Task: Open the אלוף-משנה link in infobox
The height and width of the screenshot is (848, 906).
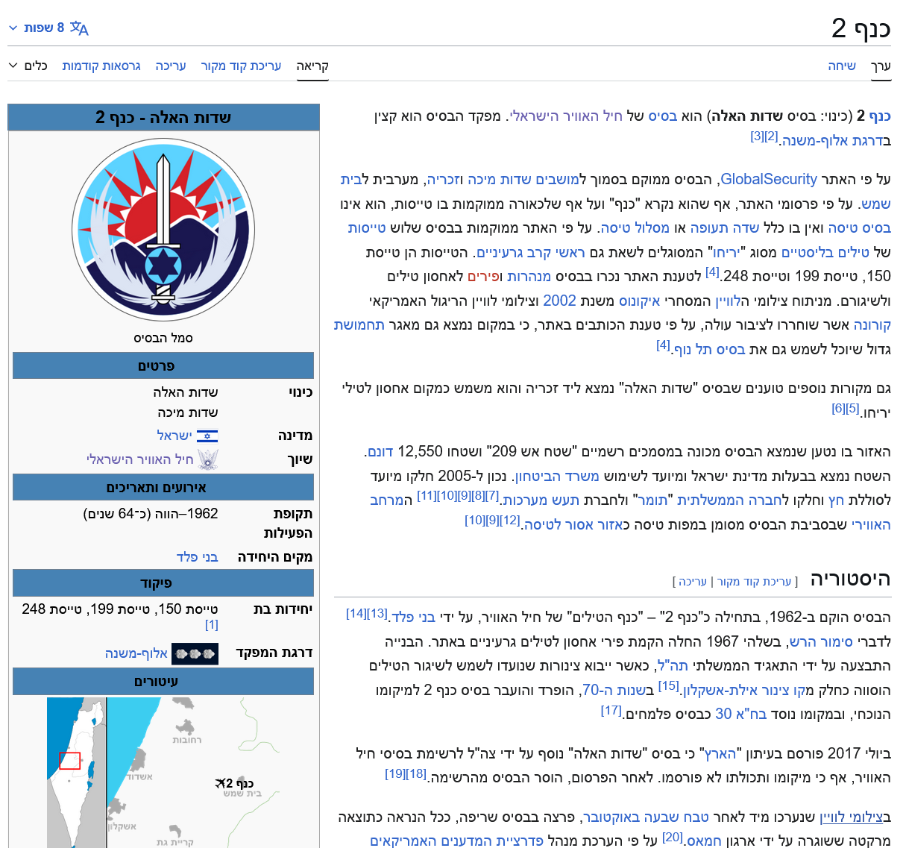Action: (x=136, y=653)
